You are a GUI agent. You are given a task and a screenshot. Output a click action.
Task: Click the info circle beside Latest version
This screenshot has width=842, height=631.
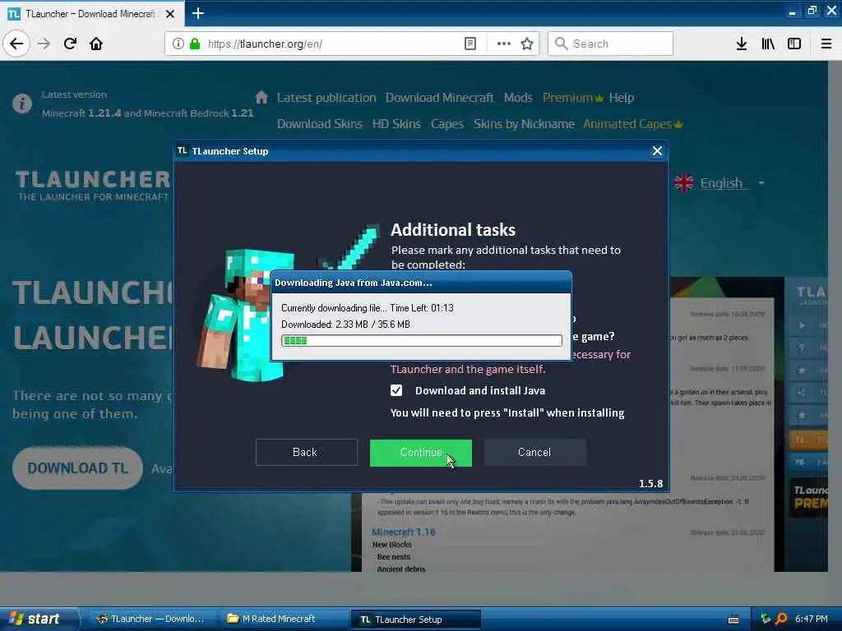(22, 103)
